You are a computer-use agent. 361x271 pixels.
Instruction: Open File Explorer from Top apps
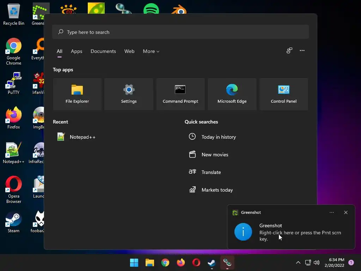tap(77, 94)
